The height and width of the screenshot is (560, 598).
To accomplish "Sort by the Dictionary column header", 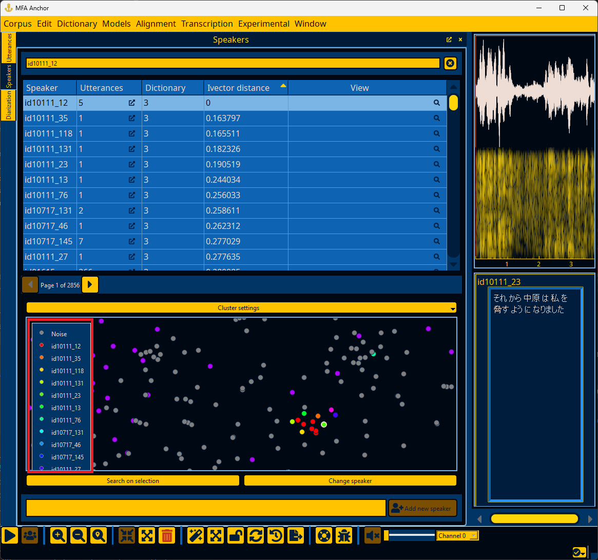I will point(173,88).
